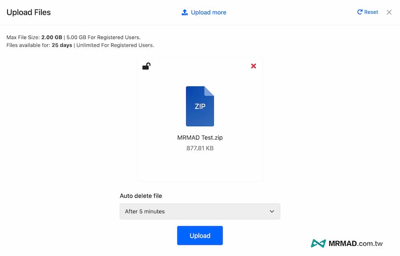Image resolution: width=400 pixels, height=256 pixels.
Task: Click the Upload Files heading
Action: tap(28, 12)
